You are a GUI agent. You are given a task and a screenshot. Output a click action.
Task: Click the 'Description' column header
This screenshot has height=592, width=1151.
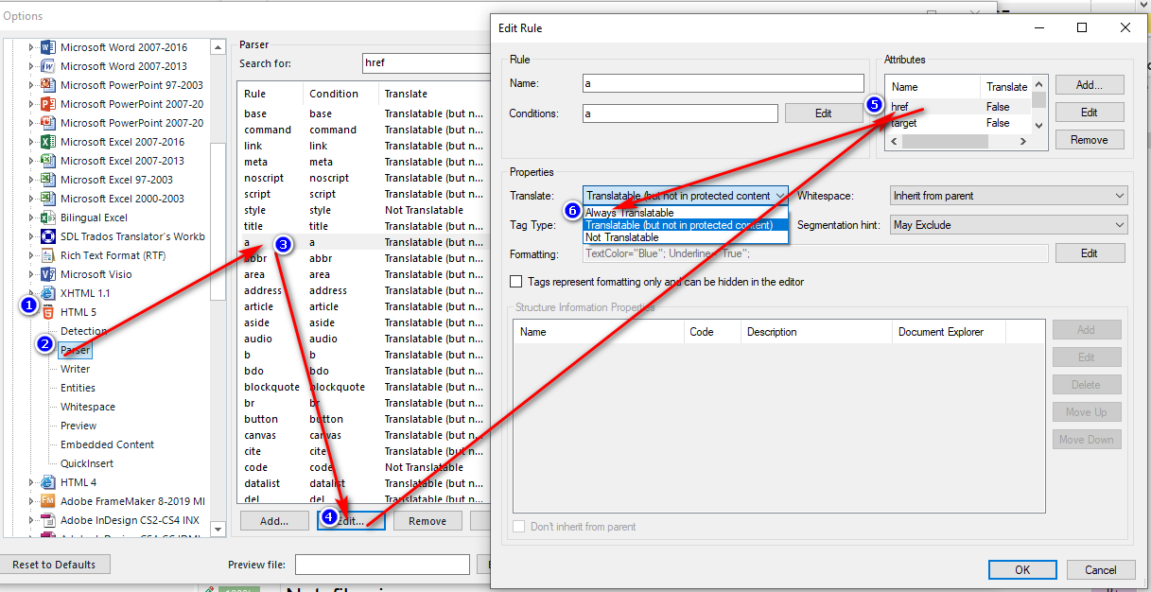point(816,332)
